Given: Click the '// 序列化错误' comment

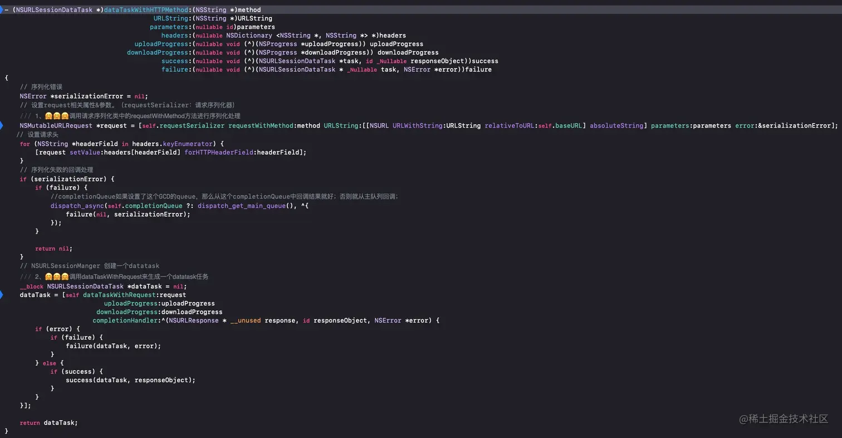Looking at the screenshot, I should [41, 87].
